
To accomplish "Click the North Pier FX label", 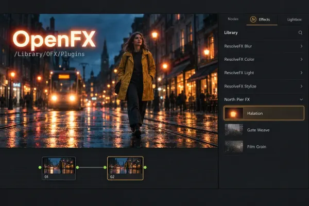I will click(x=237, y=99).
